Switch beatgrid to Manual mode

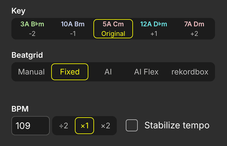(31, 72)
